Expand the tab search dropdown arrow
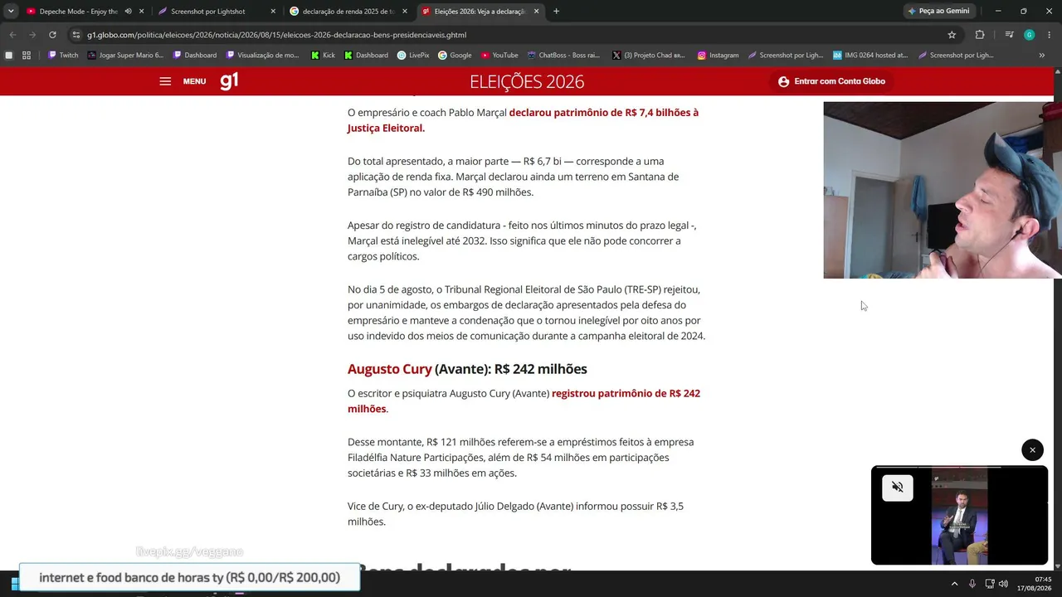 click(x=11, y=12)
